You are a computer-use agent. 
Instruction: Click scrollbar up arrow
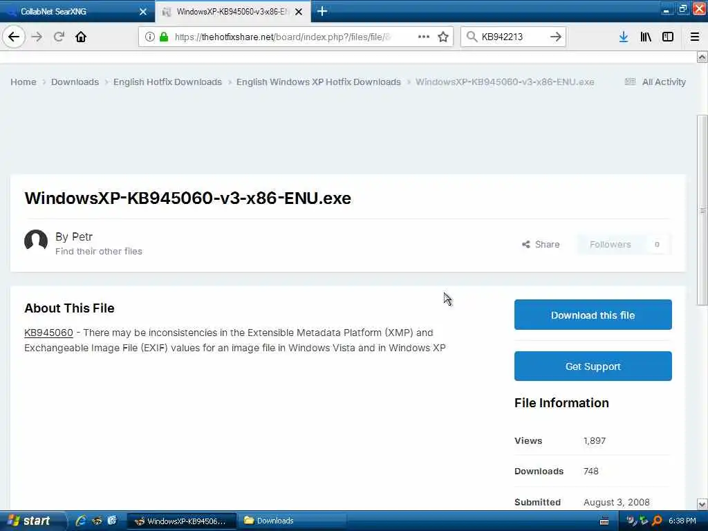pyautogui.click(x=702, y=57)
